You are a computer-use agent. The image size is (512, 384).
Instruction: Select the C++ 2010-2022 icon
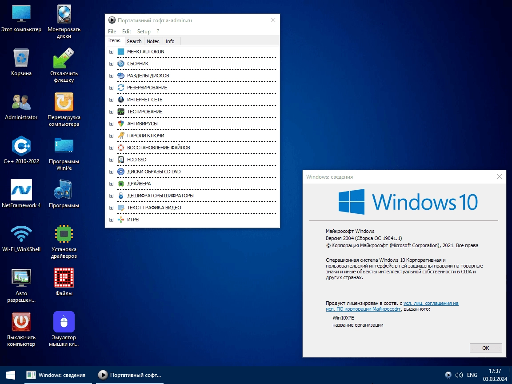21,150
